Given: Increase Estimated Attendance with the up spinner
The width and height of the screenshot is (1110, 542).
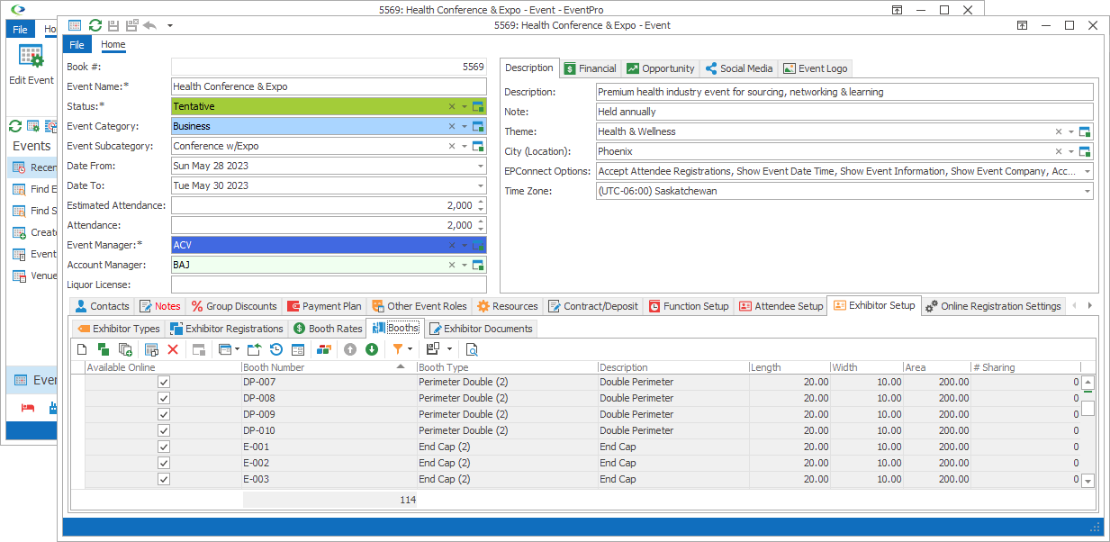Looking at the screenshot, I should [481, 202].
